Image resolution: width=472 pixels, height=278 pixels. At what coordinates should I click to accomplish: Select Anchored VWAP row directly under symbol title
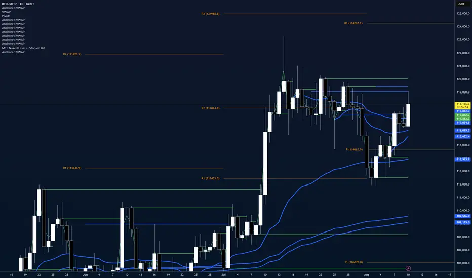[13, 8]
